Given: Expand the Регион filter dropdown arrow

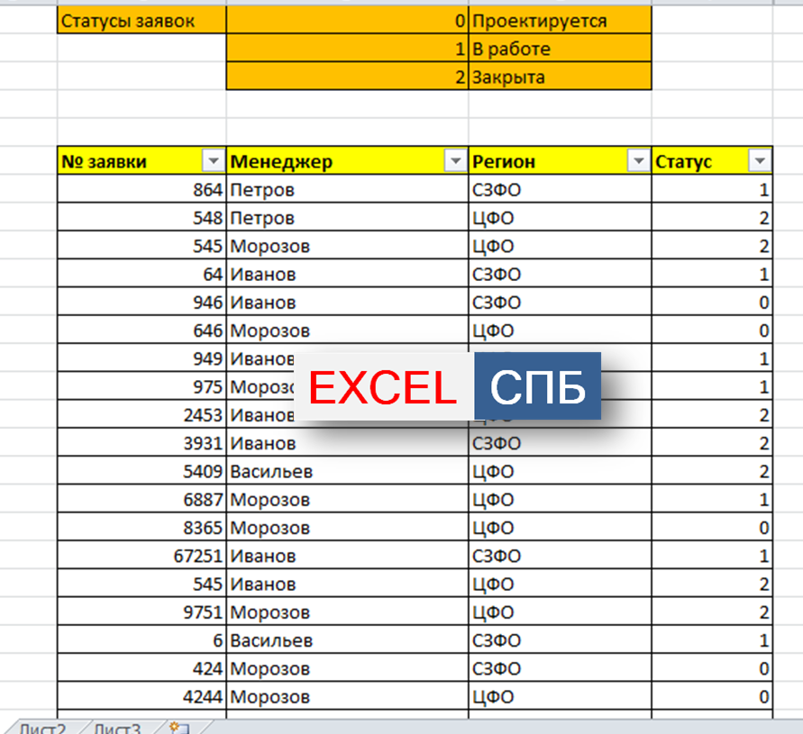Looking at the screenshot, I should click(638, 161).
